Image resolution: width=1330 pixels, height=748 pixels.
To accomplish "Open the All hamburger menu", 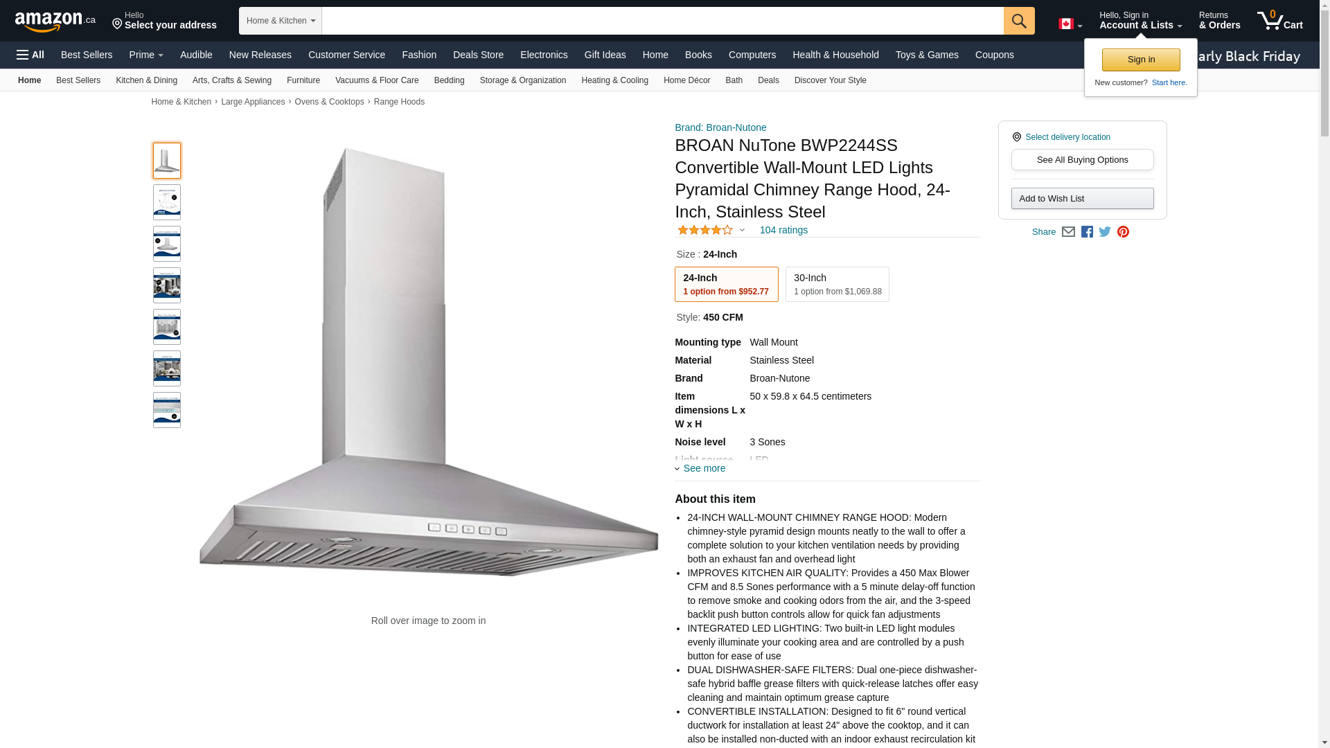I will click(30, 55).
